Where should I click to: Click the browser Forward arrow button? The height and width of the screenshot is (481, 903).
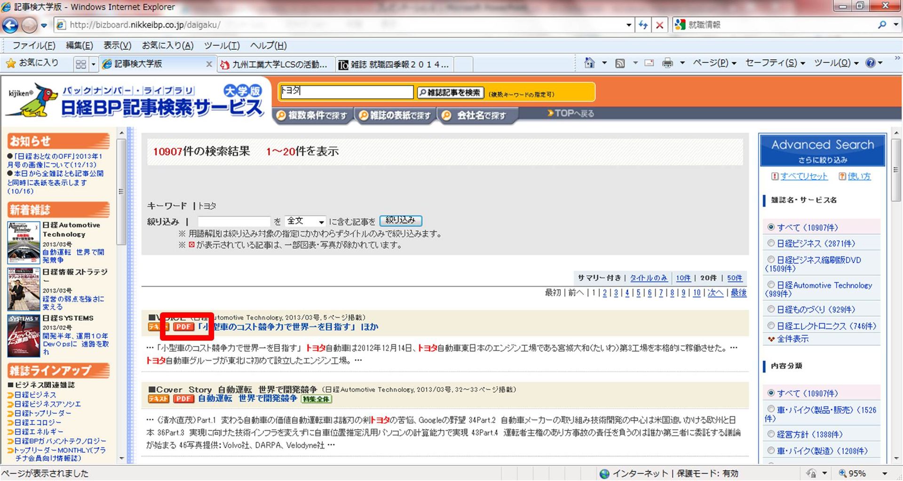click(x=29, y=25)
